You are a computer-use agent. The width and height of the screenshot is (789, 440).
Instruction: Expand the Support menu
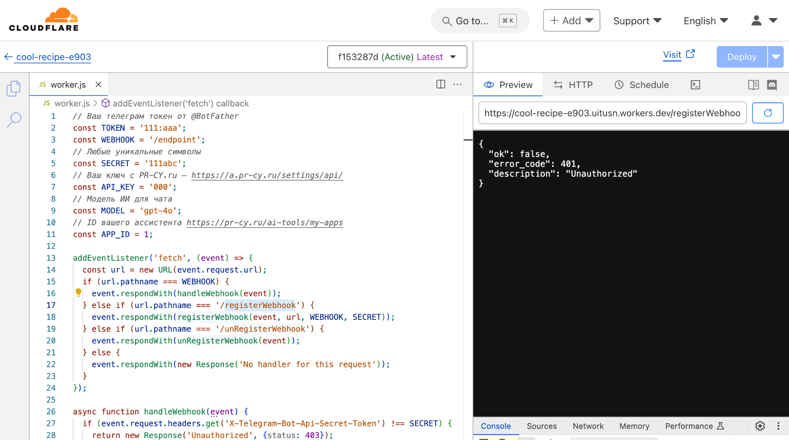tap(637, 21)
